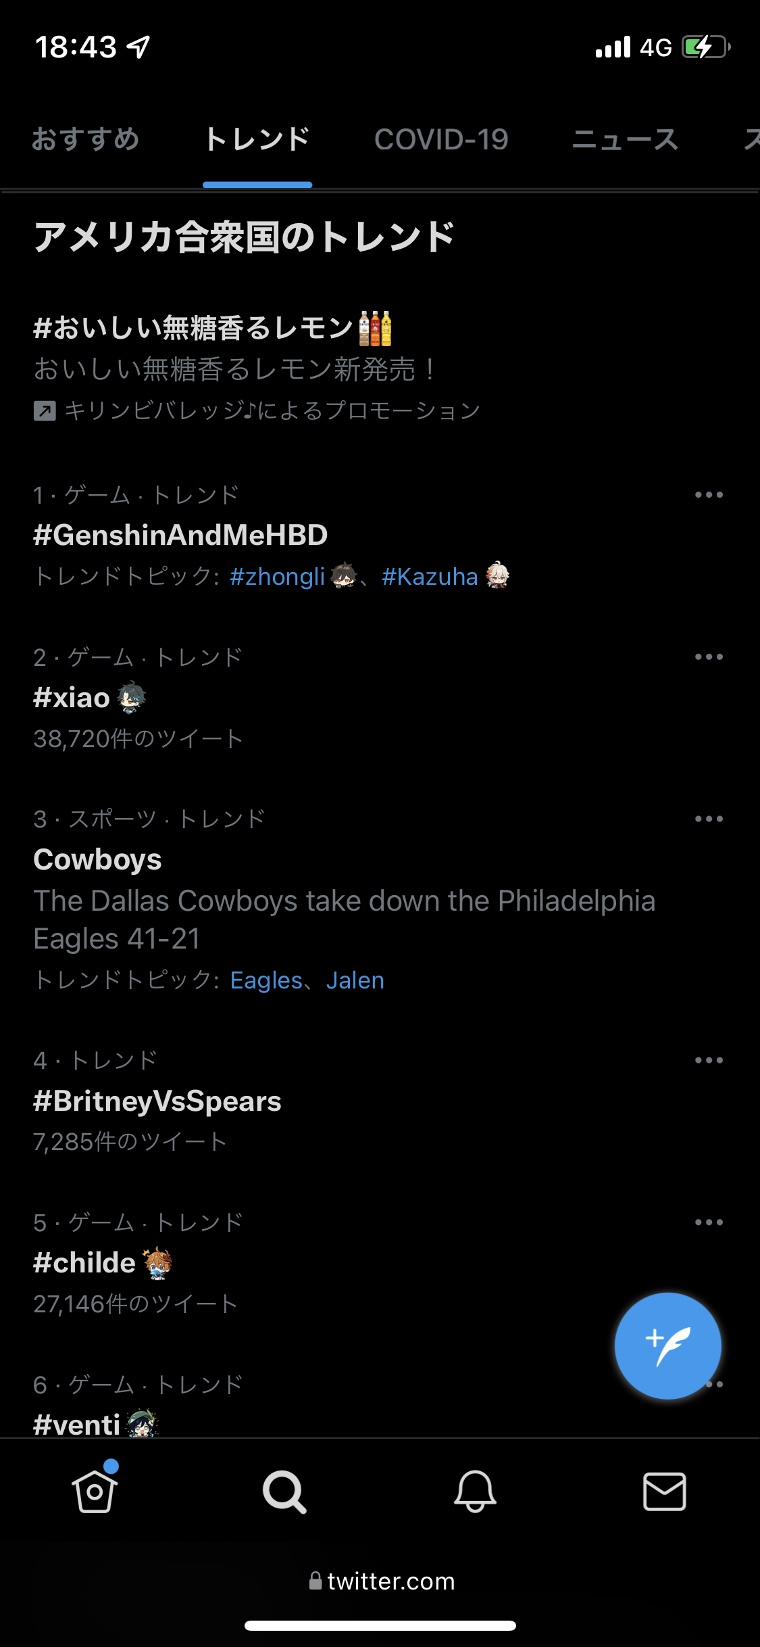Viewport: 760px width, 1647px height.
Task: Open the #BritneyVsSpears trend
Action: [157, 1101]
